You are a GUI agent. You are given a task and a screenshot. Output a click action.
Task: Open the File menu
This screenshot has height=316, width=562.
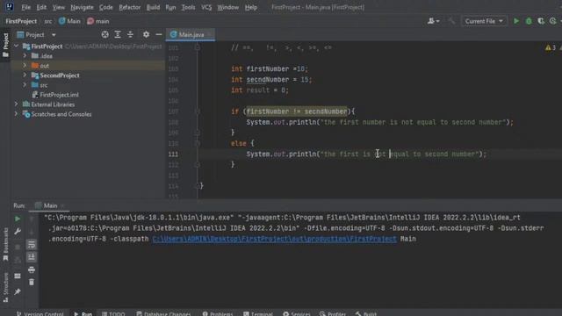[x=25, y=7]
